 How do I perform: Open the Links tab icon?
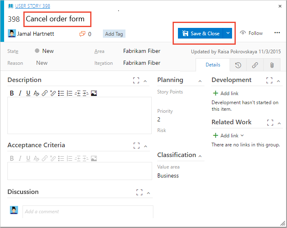(x=255, y=65)
